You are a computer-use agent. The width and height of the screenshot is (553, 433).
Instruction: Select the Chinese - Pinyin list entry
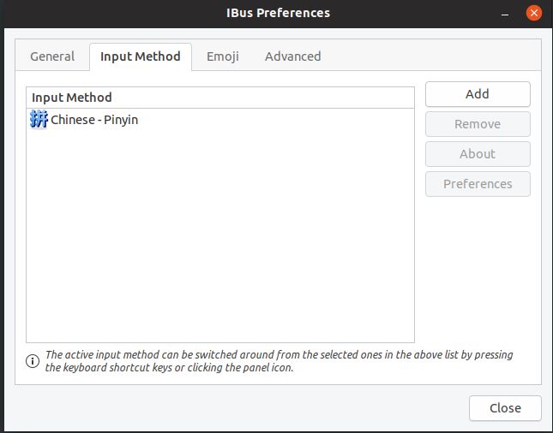94,120
